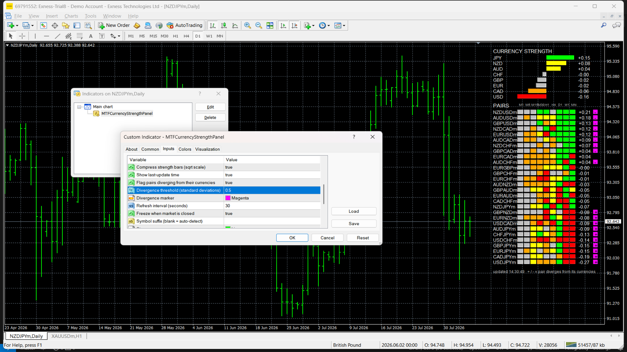Save indicator inputs to file
The image size is (627, 352).
click(354, 224)
